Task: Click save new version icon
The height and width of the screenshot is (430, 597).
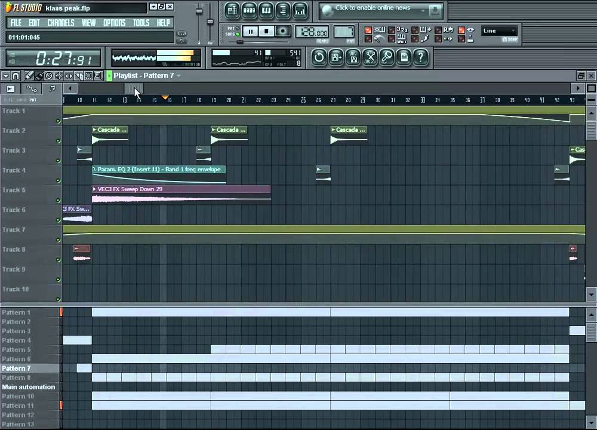Action: (336, 57)
